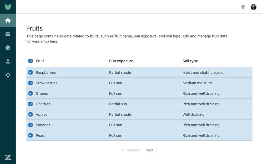
Task: Click the Previous pagination chevron
Action: [x=122, y=150]
